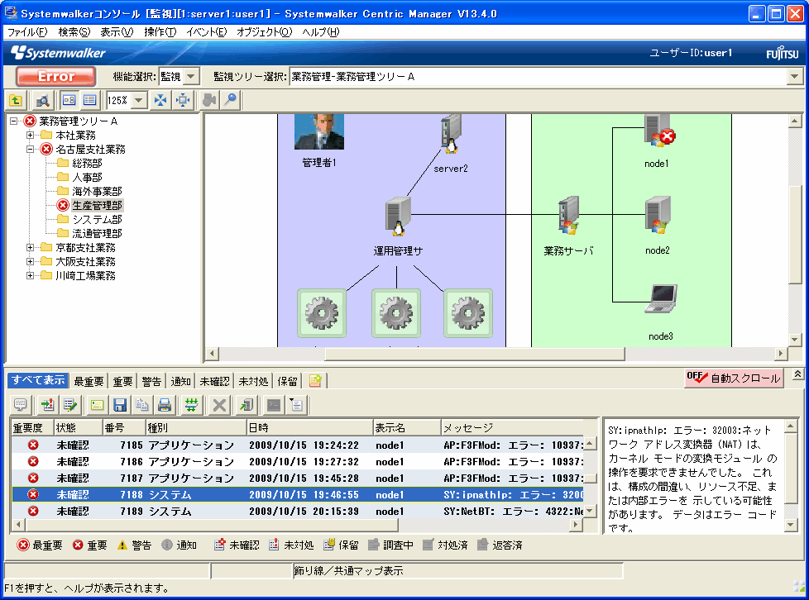The height and width of the screenshot is (600, 809).
Task: Click the node search magnifier icon
Action: point(43,100)
